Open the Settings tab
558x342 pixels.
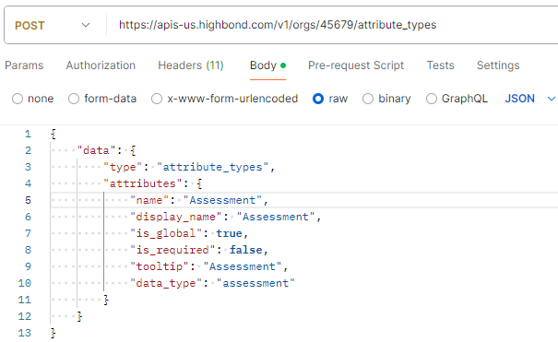[x=498, y=65]
